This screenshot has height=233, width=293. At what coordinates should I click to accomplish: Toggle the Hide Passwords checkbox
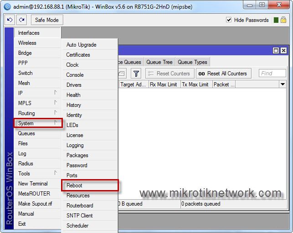click(x=229, y=20)
